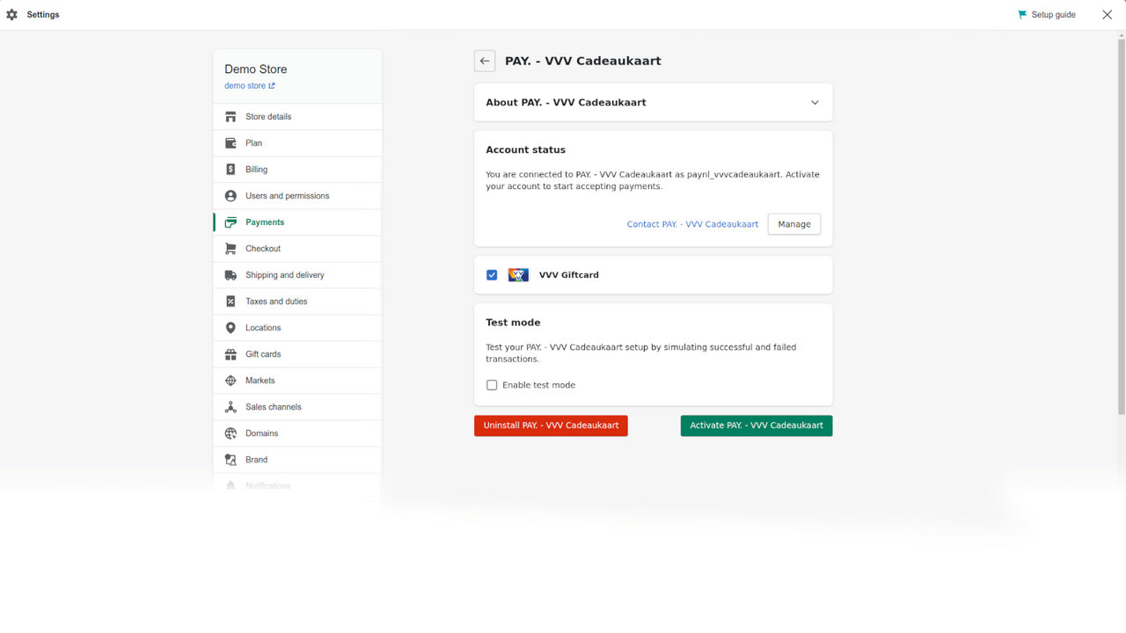Click the Locations pin icon
The image size is (1126, 633).
coord(230,328)
